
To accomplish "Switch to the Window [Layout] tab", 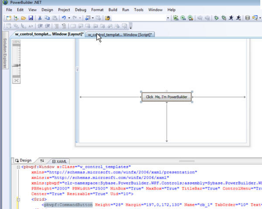I will click(49, 34).
